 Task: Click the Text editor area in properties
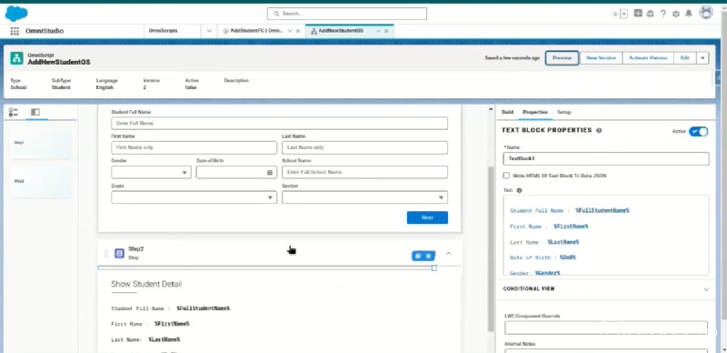[x=606, y=236]
